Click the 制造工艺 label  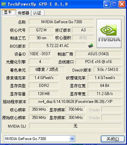click(x=18, y=38)
